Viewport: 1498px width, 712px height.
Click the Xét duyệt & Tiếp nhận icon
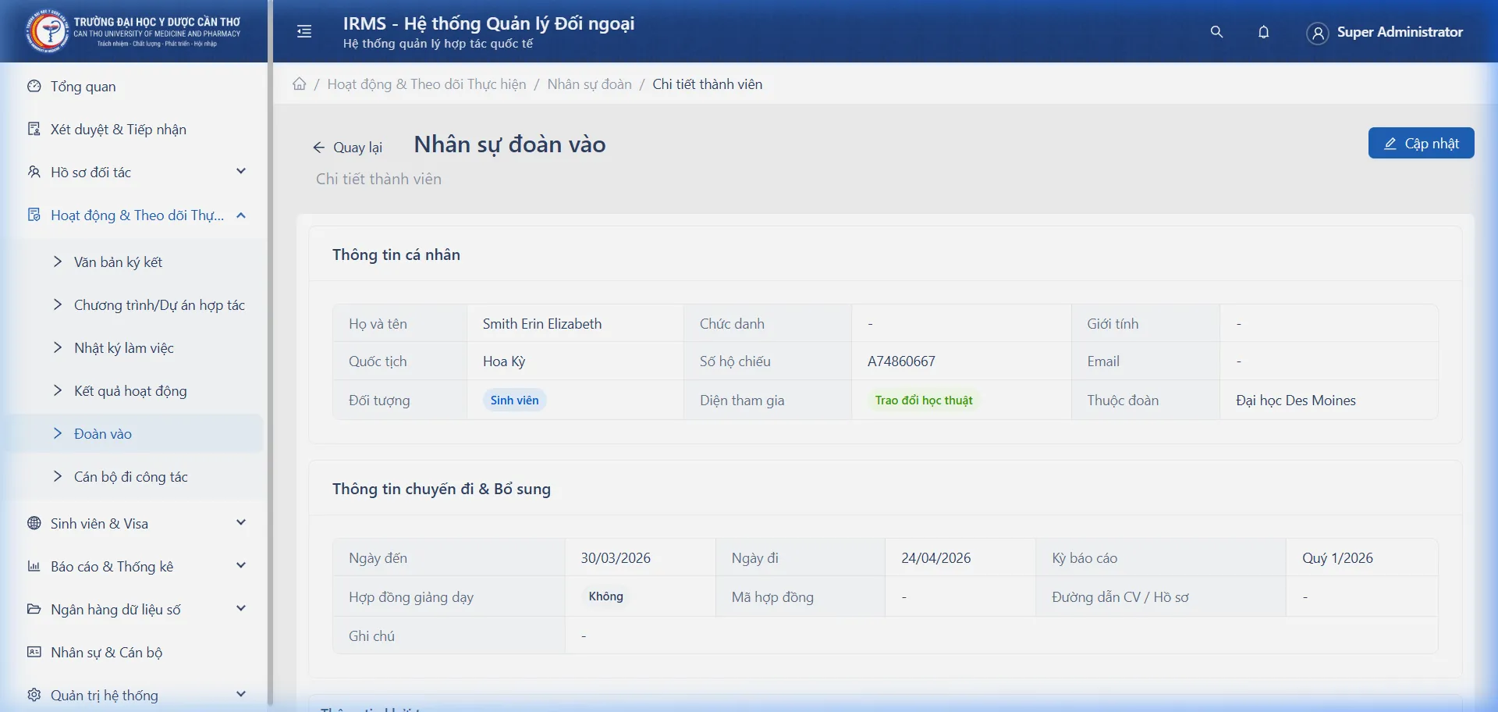point(34,129)
